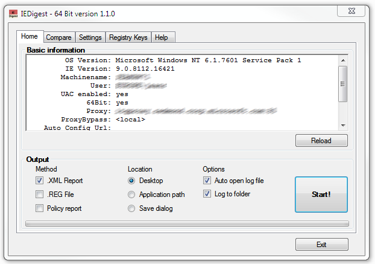This screenshot has height=264, width=375.
Task: Click the Machinename line
Action: coord(106,77)
